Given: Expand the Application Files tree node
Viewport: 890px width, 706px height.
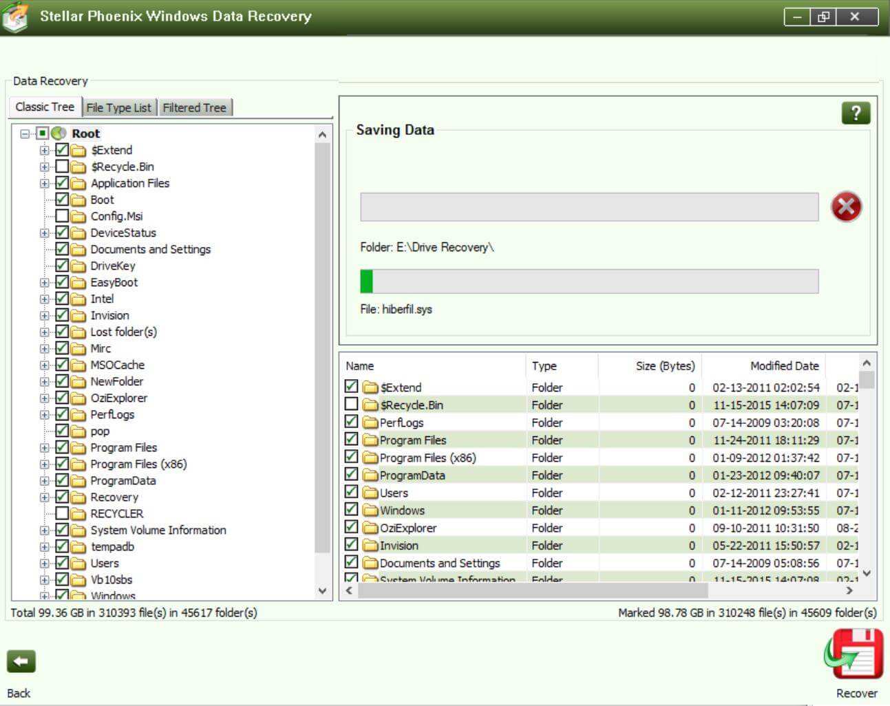Looking at the screenshot, I should pos(45,184).
